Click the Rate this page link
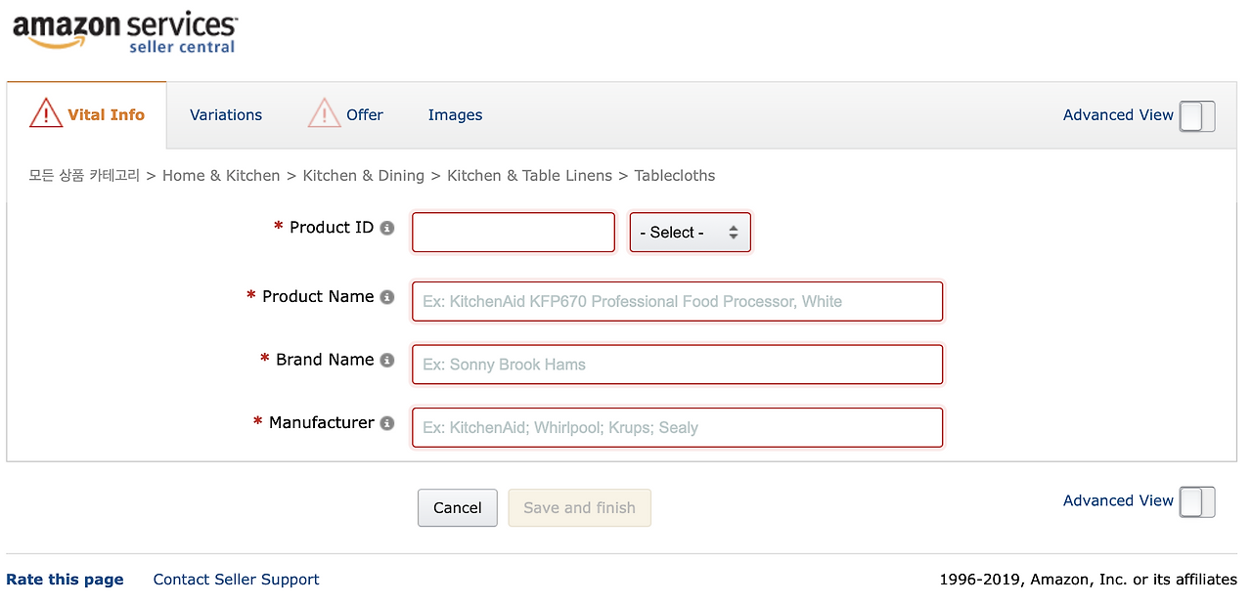This screenshot has height=604, width=1252. click(65, 580)
